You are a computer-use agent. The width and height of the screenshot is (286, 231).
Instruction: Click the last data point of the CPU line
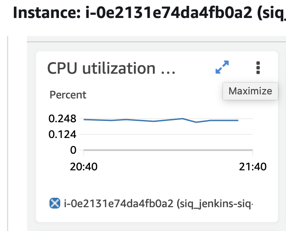238,120
